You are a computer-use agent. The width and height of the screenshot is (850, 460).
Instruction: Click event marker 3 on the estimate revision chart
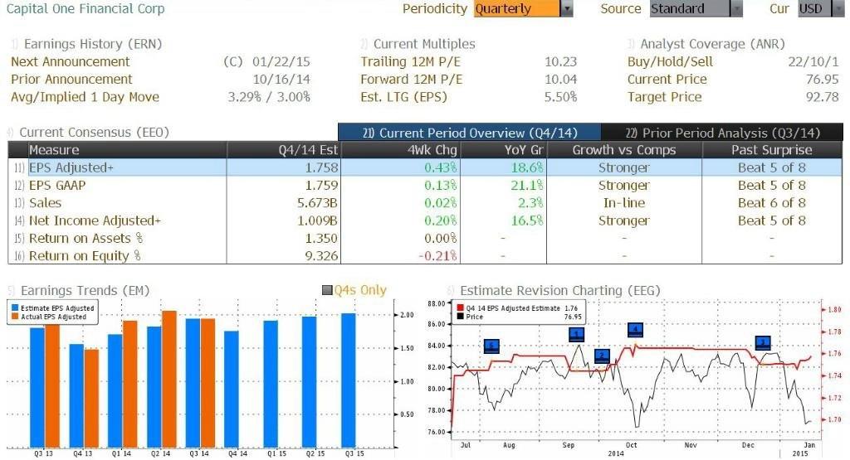(x=764, y=342)
